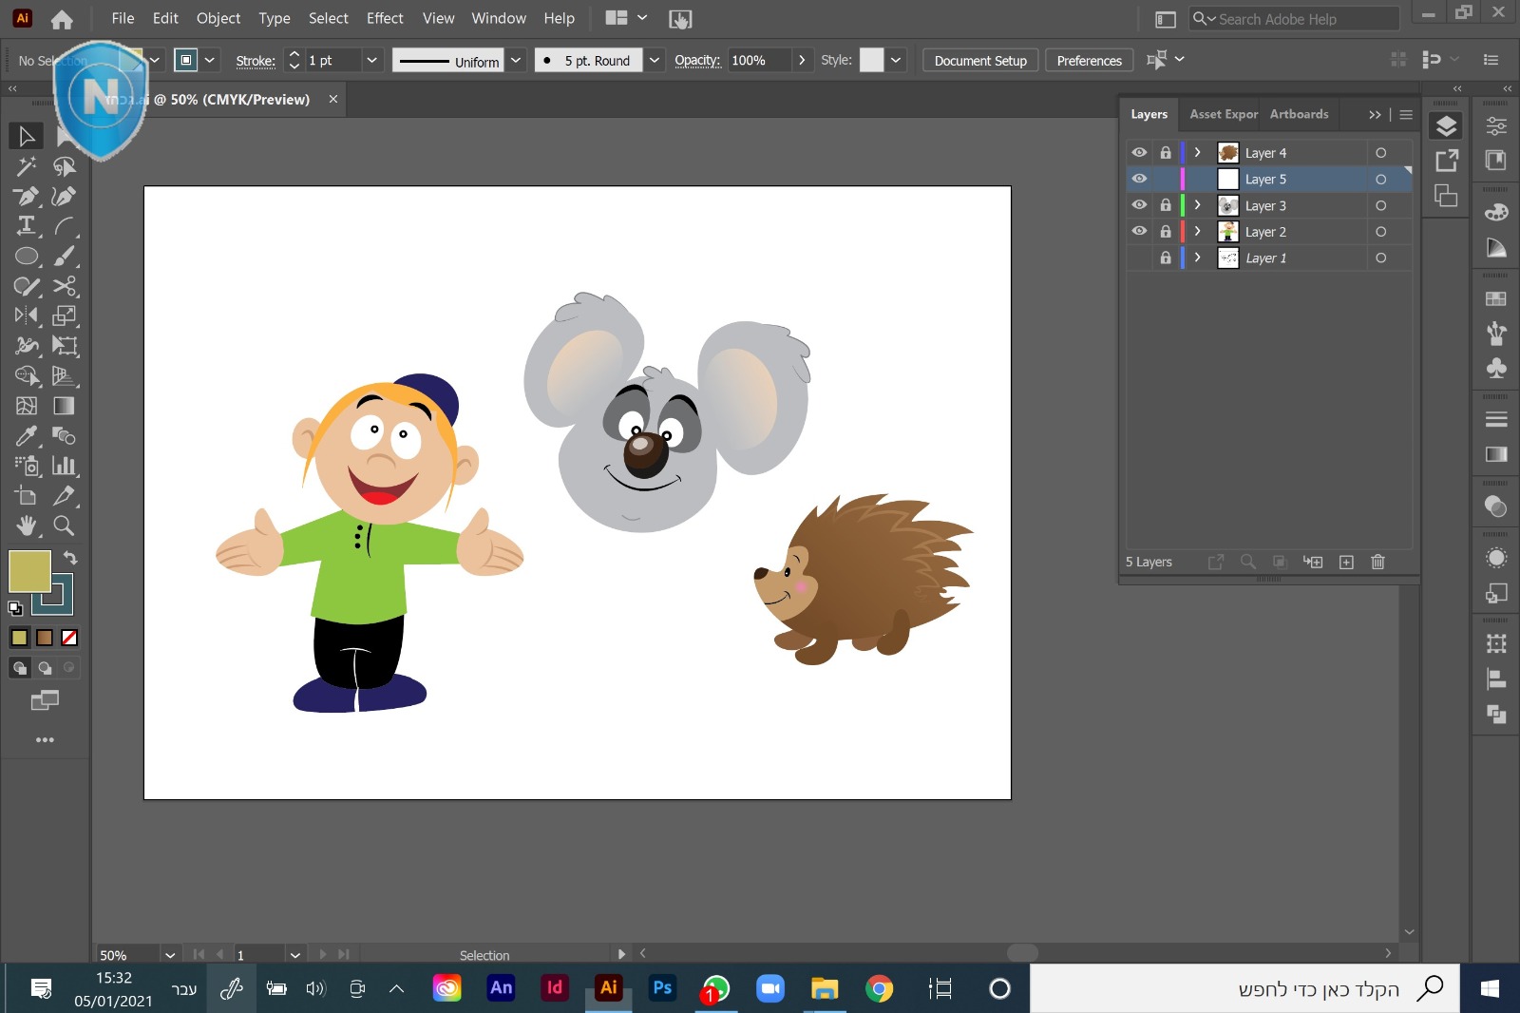Click the olive fill color swatch
Image resolution: width=1520 pixels, height=1013 pixels.
(28, 571)
